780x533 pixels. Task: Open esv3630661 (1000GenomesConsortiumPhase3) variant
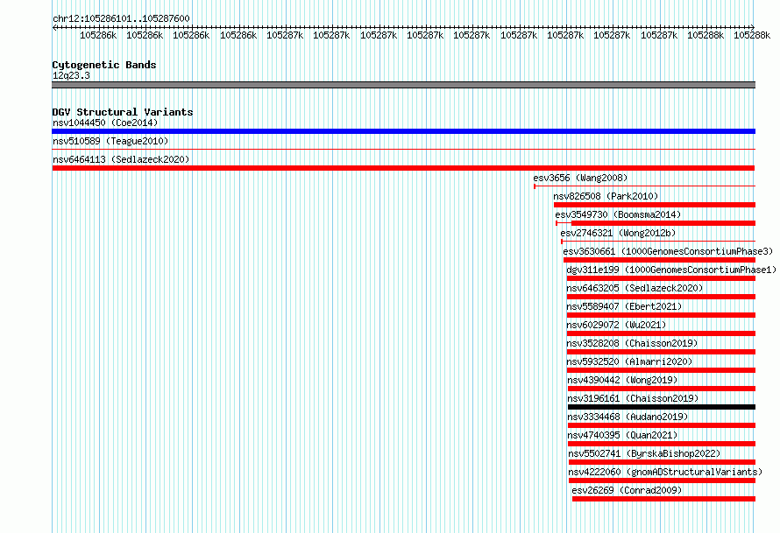[668, 251]
